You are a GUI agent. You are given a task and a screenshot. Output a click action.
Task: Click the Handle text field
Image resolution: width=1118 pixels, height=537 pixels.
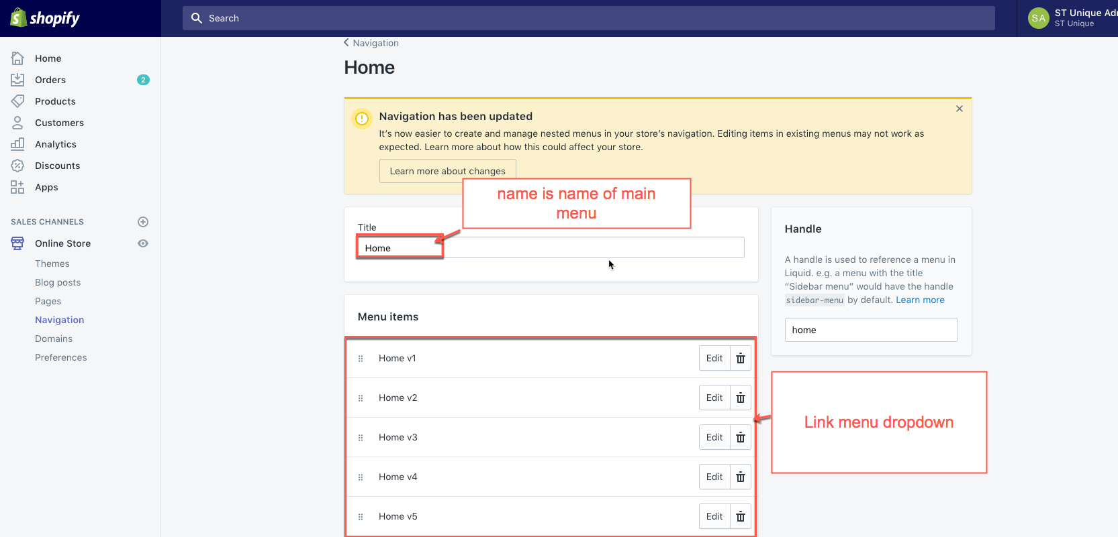[871, 330]
